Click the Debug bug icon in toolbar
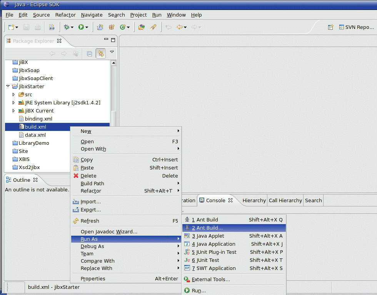The height and width of the screenshot is (295, 377). [67, 27]
